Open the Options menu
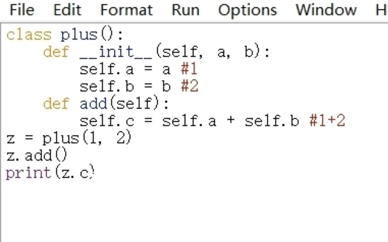The height and width of the screenshot is (242, 388). (247, 10)
